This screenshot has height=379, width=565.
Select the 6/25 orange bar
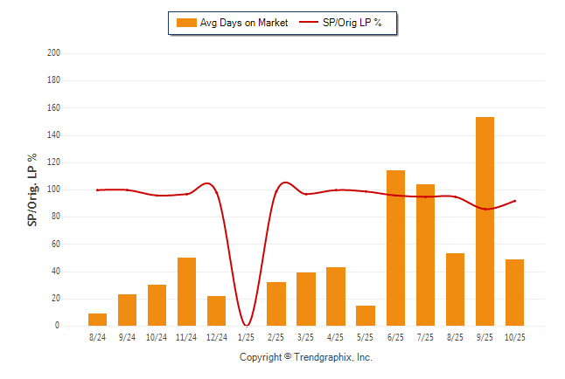tap(395, 248)
